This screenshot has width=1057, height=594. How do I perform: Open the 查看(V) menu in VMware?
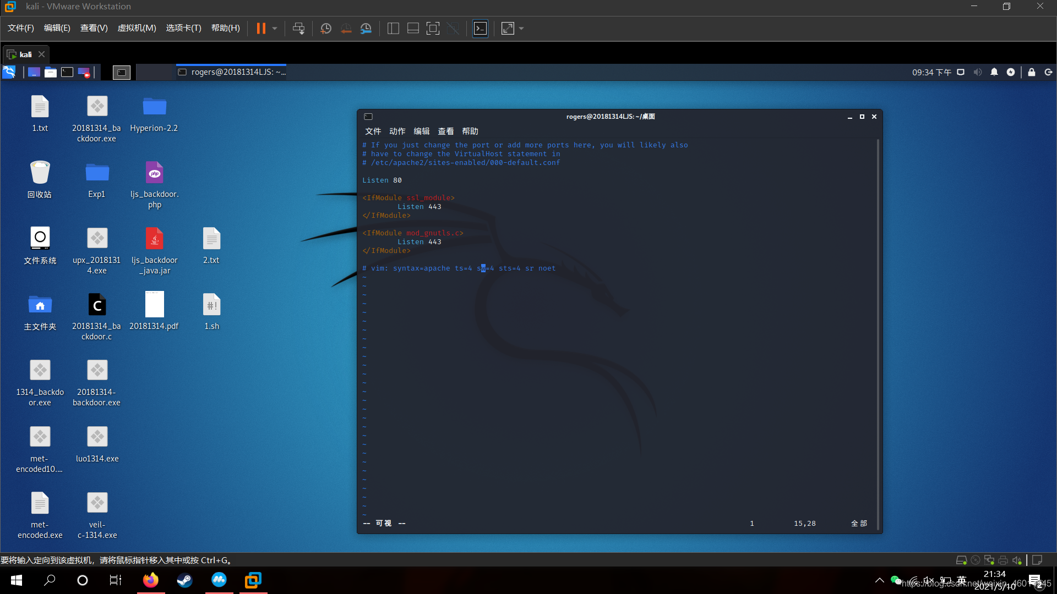point(94,28)
